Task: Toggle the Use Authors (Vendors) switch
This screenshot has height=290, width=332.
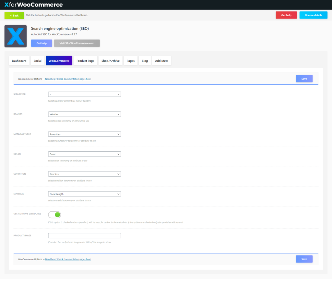Action: pyautogui.click(x=54, y=215)
